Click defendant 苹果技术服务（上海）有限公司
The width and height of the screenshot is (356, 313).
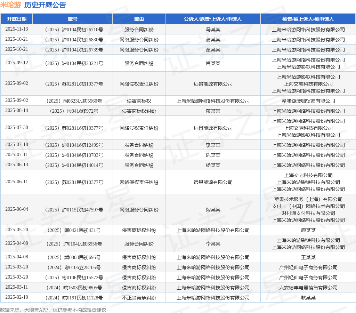tap(308, 199)
